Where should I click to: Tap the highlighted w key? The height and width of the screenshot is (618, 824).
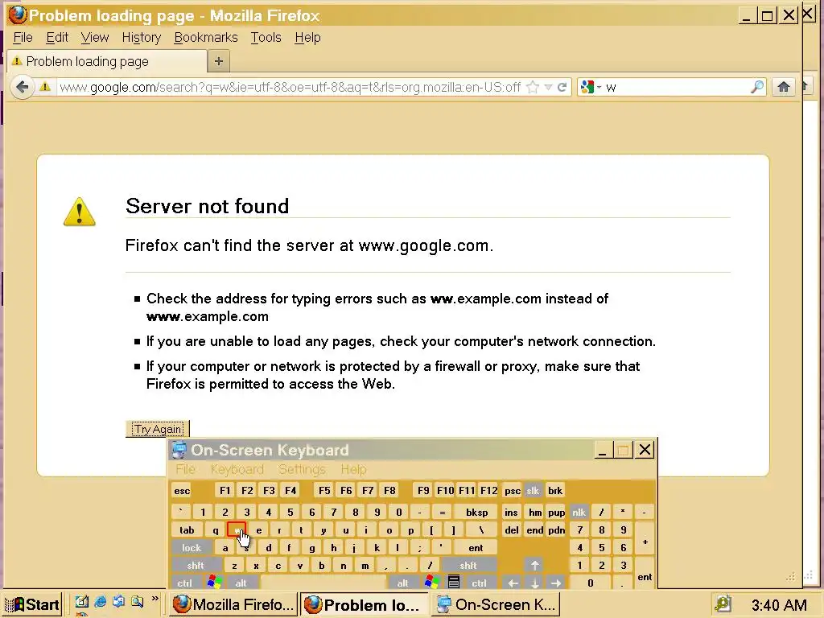237,529
